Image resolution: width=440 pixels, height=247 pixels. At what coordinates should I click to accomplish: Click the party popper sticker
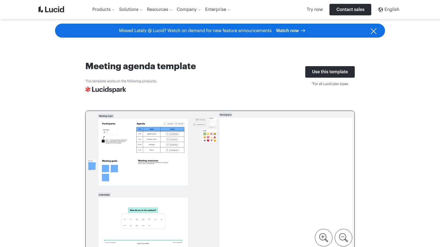click(215, 137)
